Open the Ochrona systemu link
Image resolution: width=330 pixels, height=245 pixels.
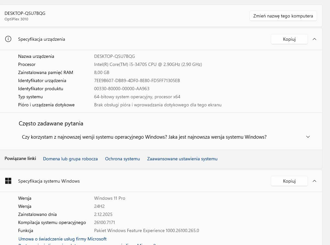tap(122, 159)
